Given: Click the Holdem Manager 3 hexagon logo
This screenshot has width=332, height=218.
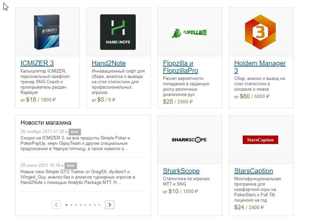Looking at the screenshot, I should tap(260, 32).
